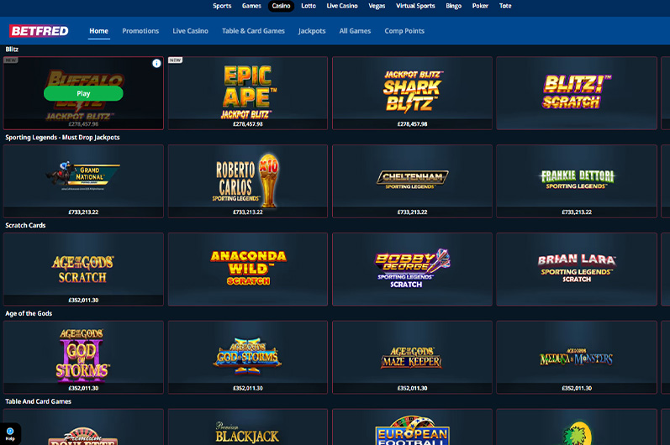Select the Casino top tab
Screen dimensions: 670x445
[281, 6]
